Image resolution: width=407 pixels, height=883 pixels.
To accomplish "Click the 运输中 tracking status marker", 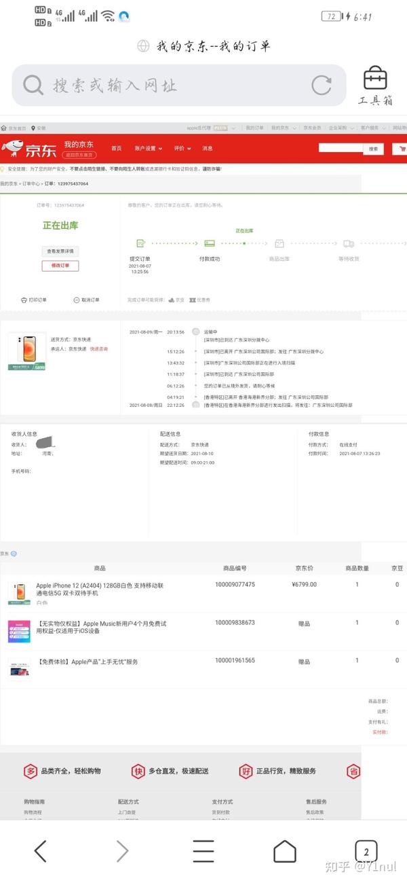I will (x=196, y=331).
